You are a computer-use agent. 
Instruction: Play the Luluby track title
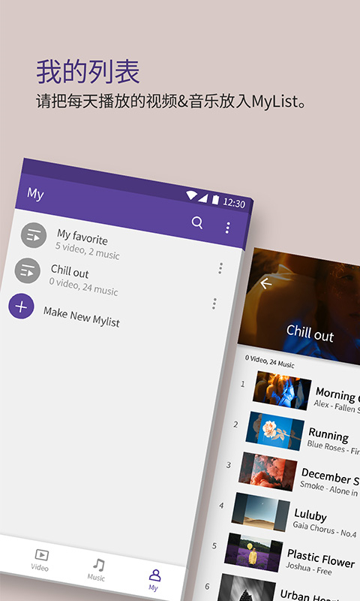pyautogui.click(x=310, y=515)
